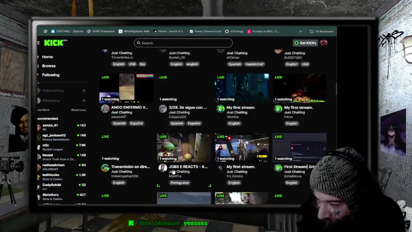Open the JOBS E REACTS stream title
Screen dimensions: 412x232
(x=188, y=167)
